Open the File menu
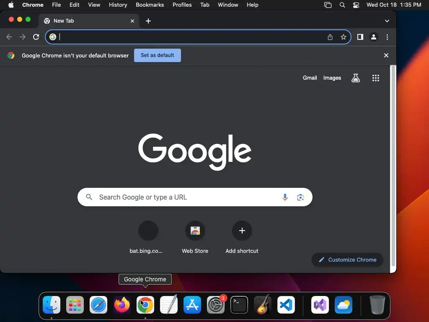The height and width of the screenshot is (322, 429). coord(57,5)
